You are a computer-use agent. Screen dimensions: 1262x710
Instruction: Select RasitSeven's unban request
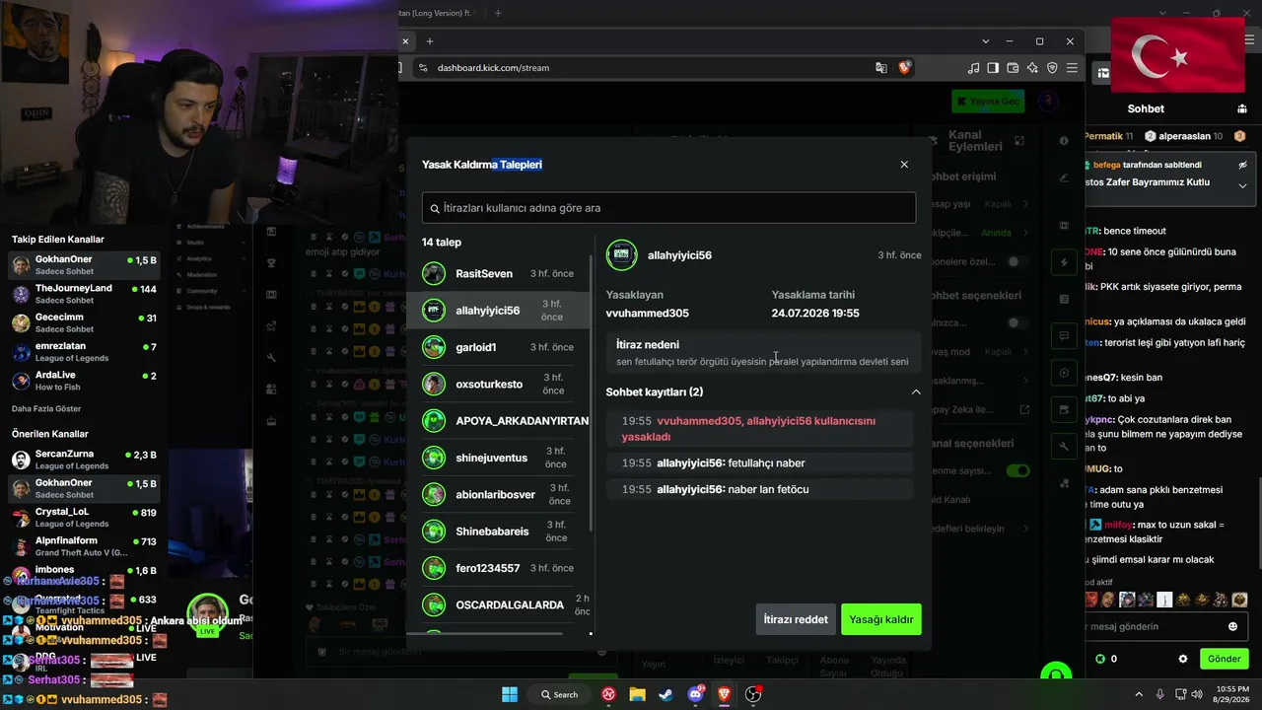(504, 273)
